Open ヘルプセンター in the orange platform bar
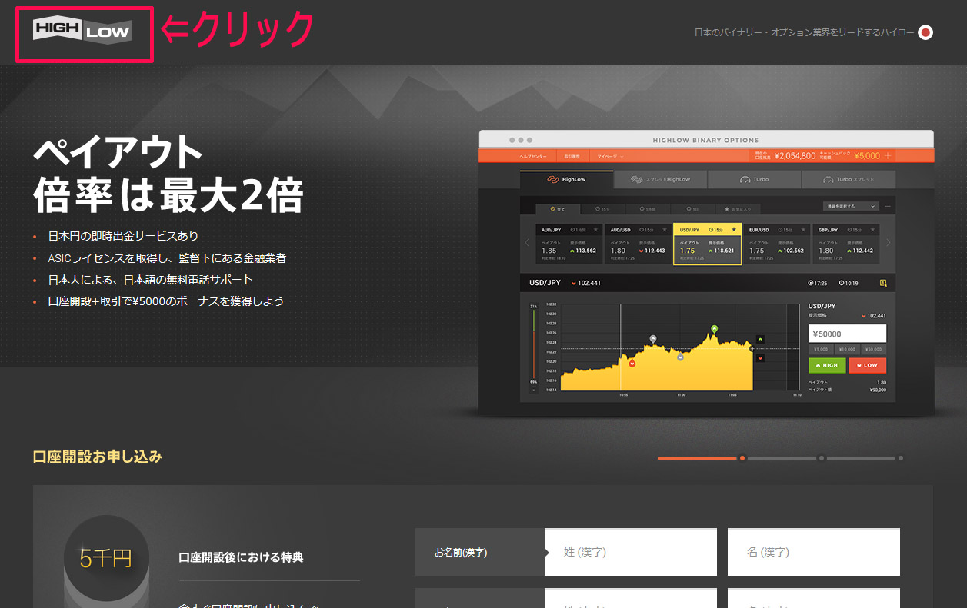The height and width of the screenshot is (608, 967). click(x=533, y=156)
